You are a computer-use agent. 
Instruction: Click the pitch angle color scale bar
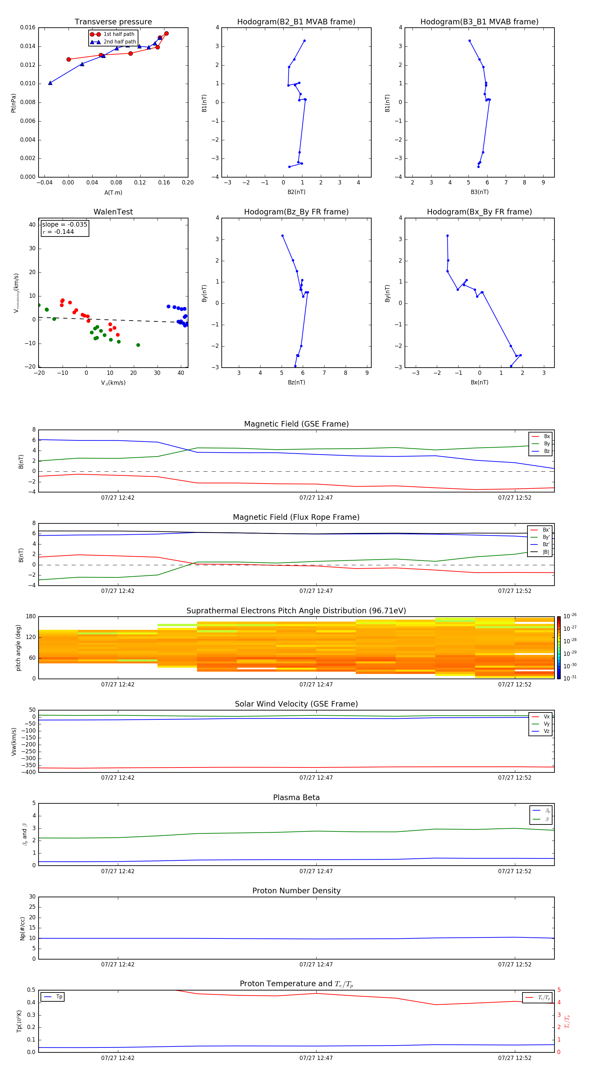(x=559, y=648)
